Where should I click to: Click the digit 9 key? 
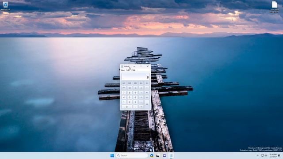135,92
